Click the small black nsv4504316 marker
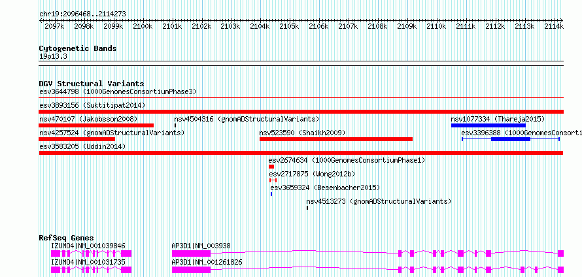The width and height of the screenshot is (582, 277). coord(175,125)
